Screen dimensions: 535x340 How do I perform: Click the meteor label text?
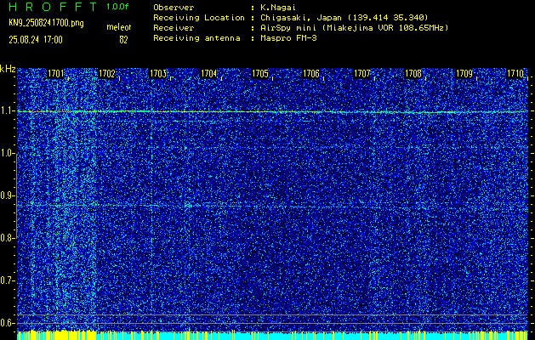pyautogui.click(x=119, y=27)
